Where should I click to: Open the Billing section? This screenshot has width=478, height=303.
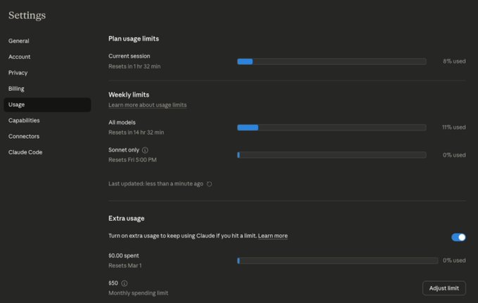pos(16,89)
